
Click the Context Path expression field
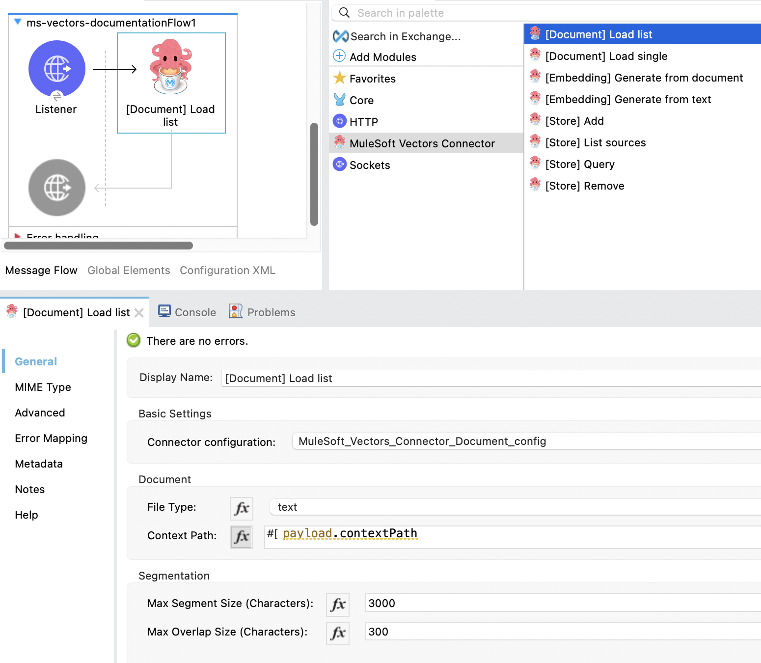click(x=513, y=537)
